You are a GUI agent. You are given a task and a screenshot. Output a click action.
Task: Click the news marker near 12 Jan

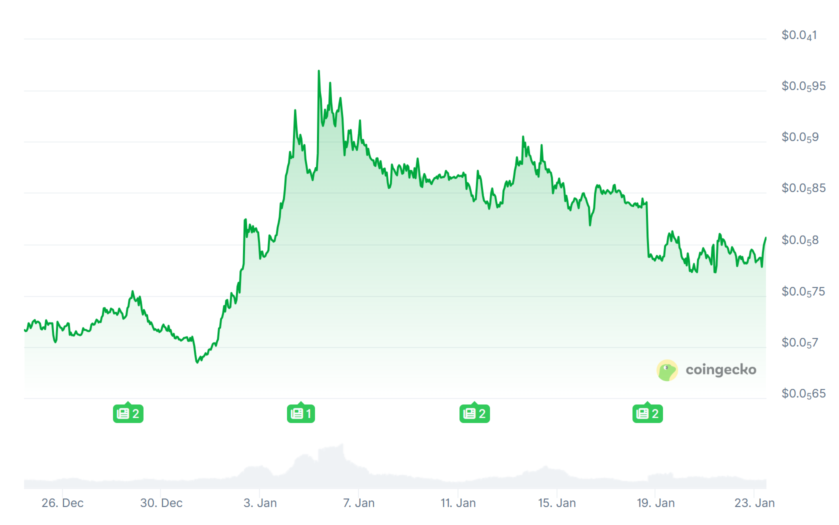point(474,413)
